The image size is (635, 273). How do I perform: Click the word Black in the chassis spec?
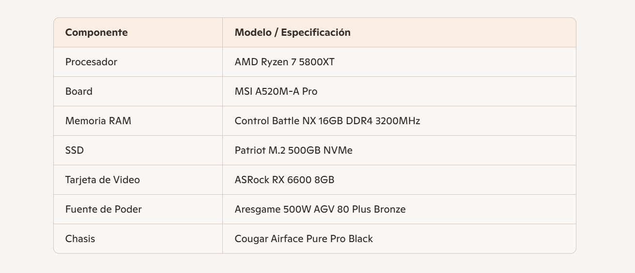[x=360, y=239]
